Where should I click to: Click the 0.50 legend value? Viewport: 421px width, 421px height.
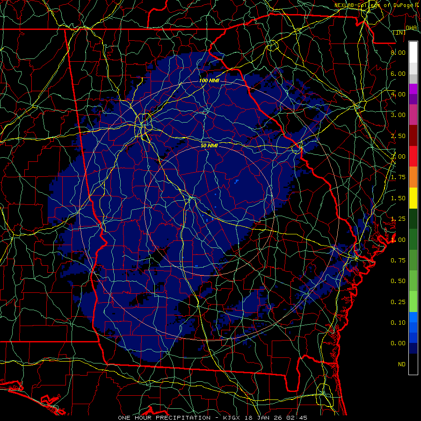[398, 281]
